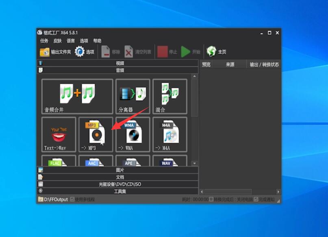Open the 输出文件夹 output folder
328x237 pixels.
55,52
